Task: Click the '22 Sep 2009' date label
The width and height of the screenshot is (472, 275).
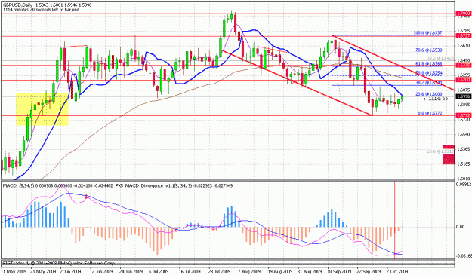Action: [369, 271]
